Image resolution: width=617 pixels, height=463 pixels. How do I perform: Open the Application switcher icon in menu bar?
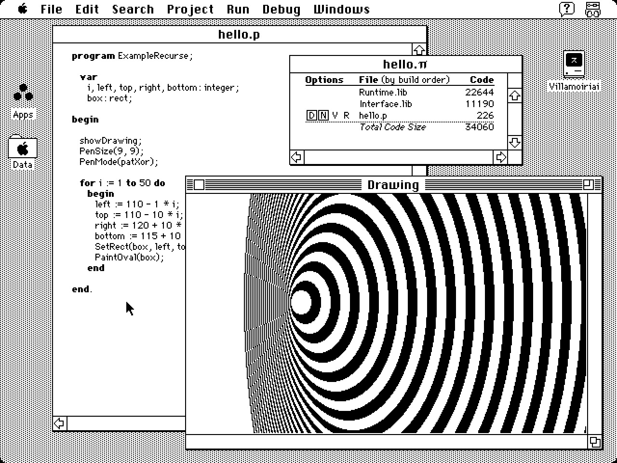pos(593,9)
